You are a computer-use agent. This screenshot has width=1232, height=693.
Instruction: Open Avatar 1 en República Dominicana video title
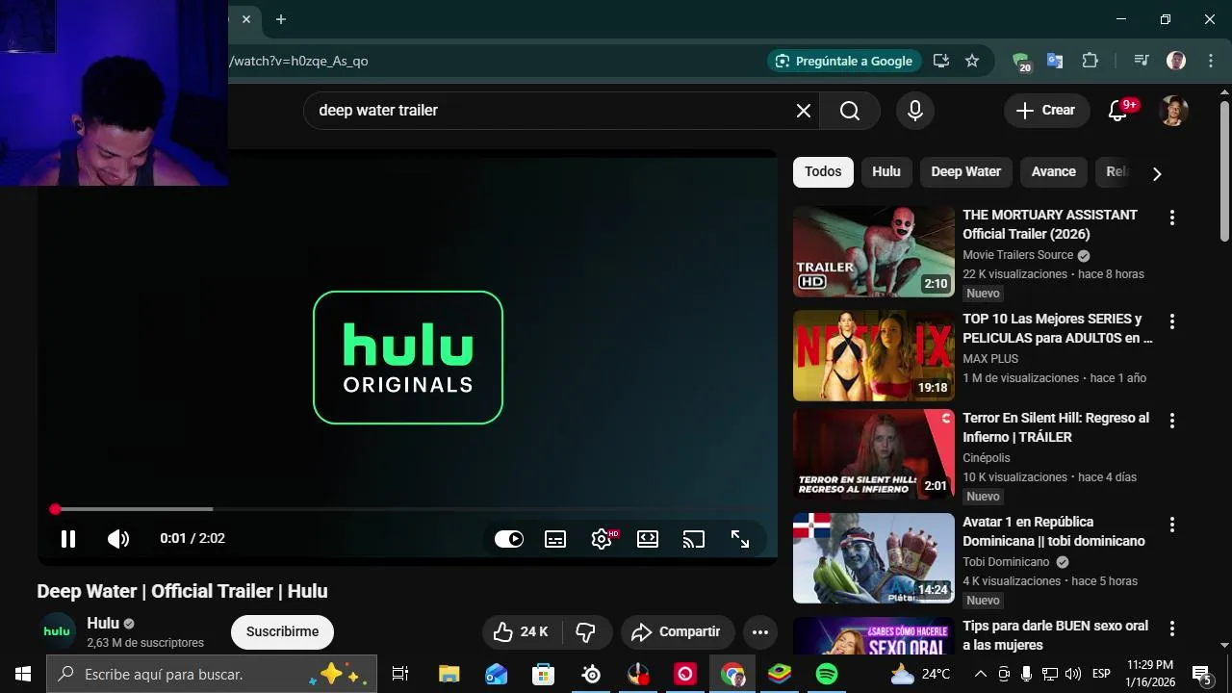click(x=1054, y=531)
